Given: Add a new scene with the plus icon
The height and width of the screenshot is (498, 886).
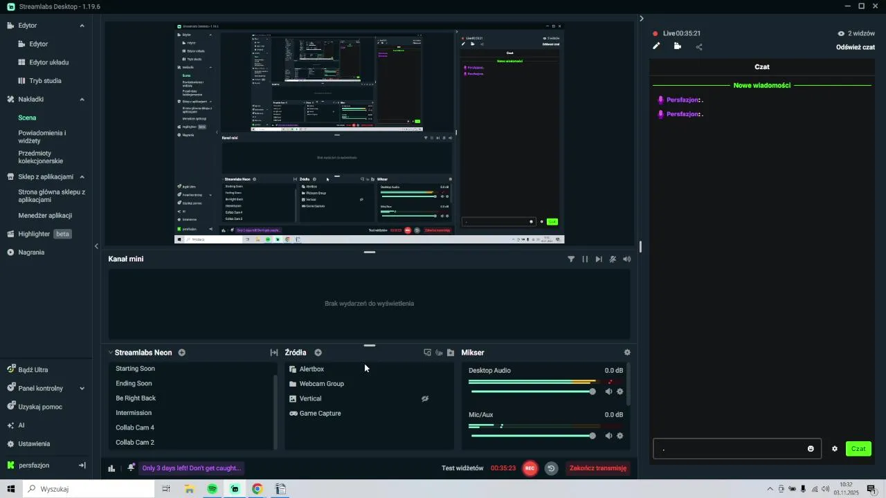Looking at the screenshot, I should click(x=181, y=353).
